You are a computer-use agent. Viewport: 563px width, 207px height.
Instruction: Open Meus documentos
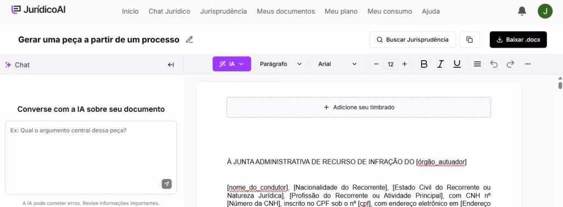[x=286, y=12]
